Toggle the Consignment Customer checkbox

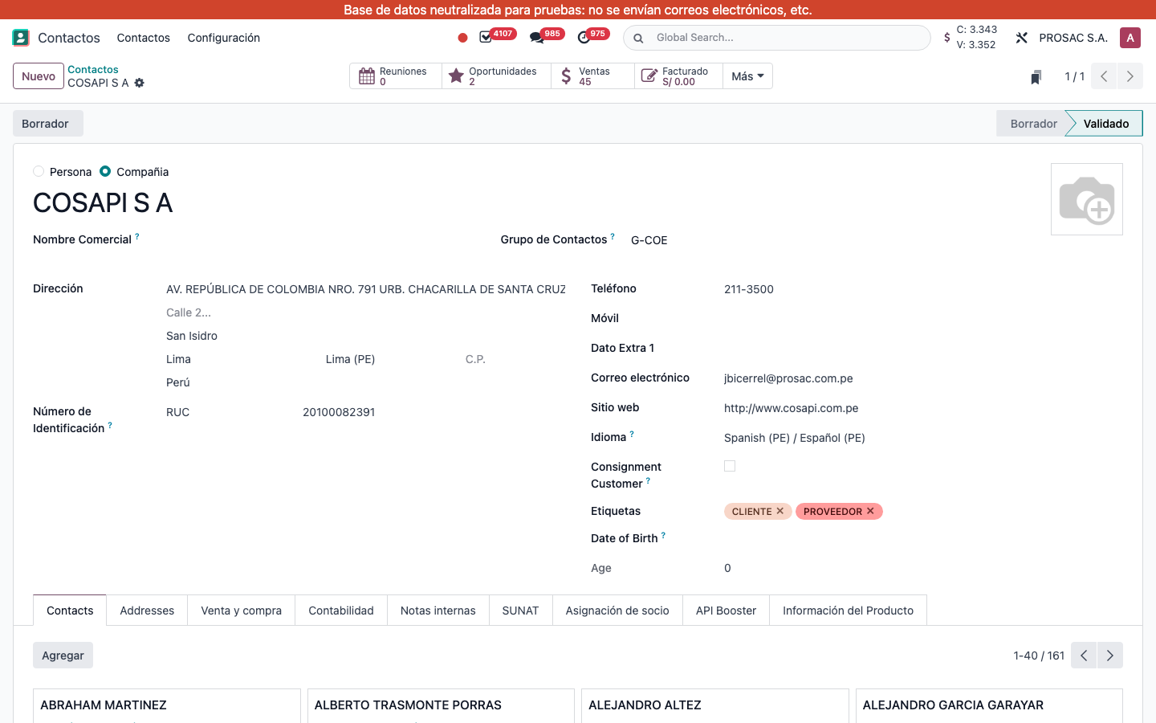[730, 466]
